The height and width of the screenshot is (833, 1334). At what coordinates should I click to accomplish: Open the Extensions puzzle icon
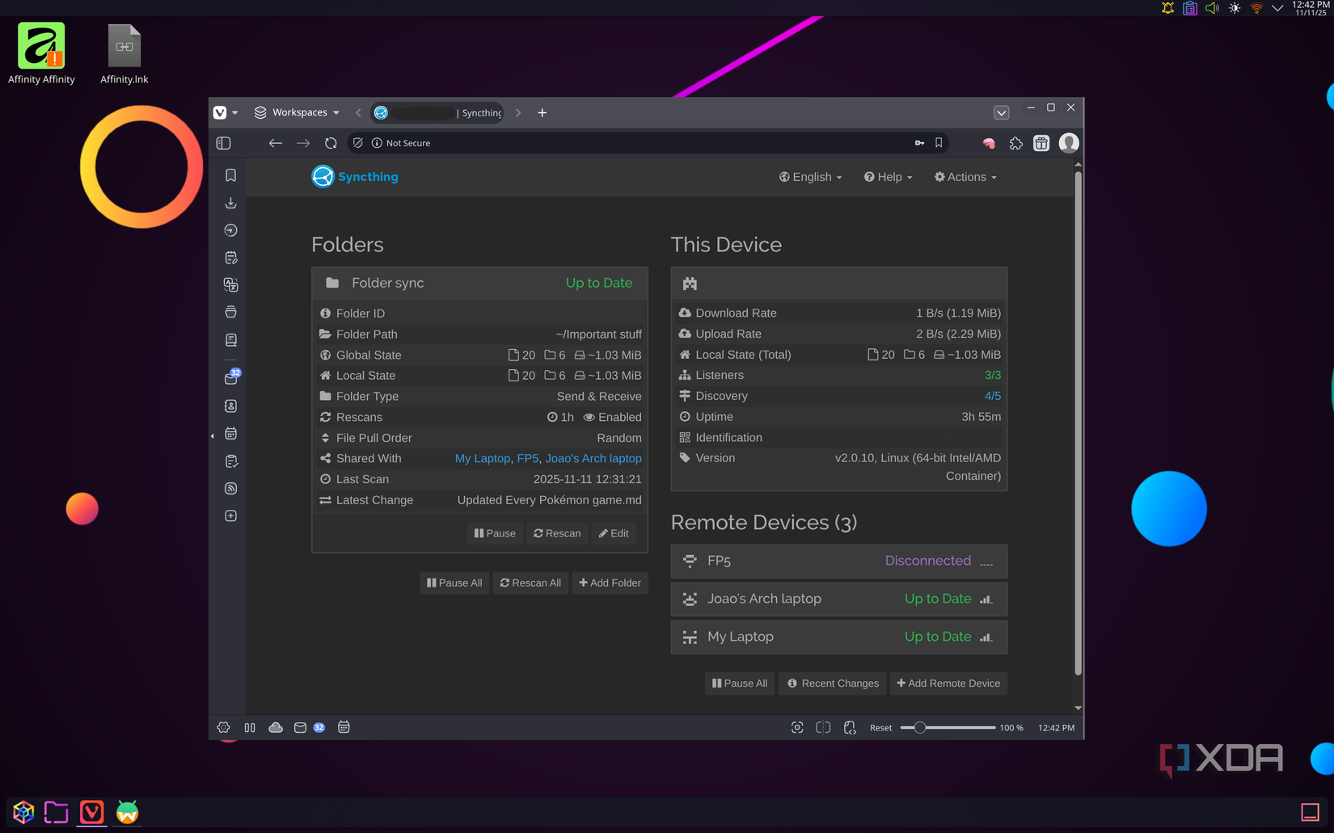click(1015, 143)
